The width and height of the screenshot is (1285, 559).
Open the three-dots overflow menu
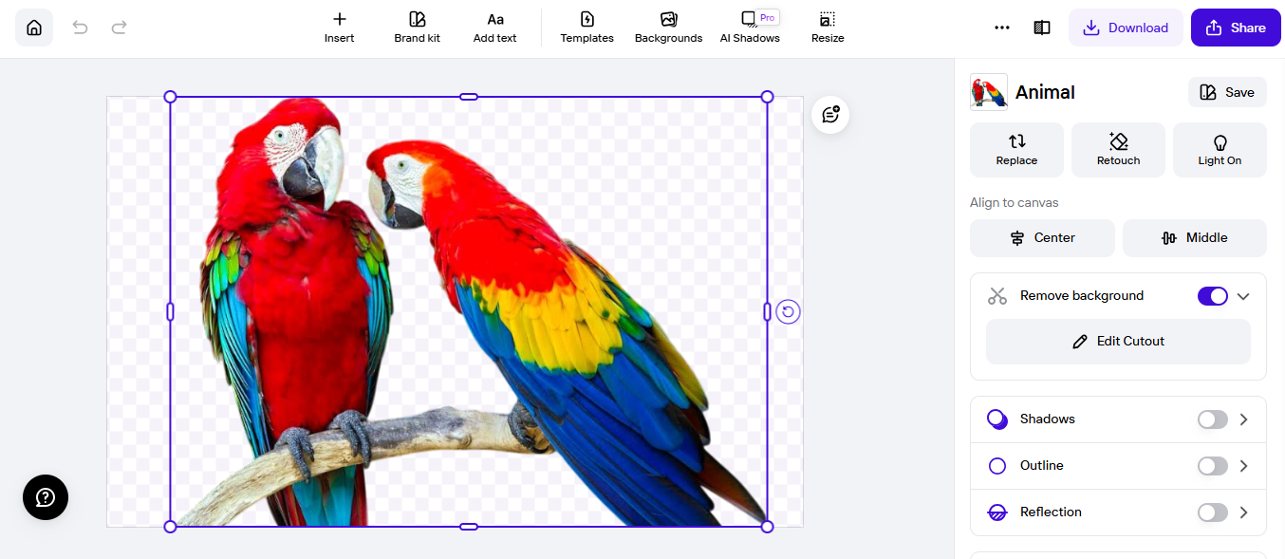click(1002, 28)
